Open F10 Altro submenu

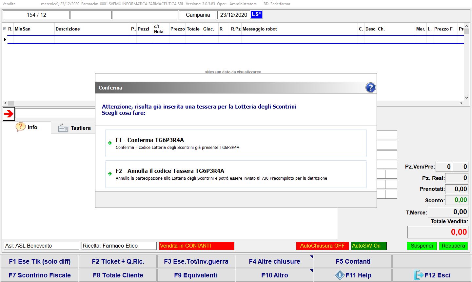tap(274, 275)
